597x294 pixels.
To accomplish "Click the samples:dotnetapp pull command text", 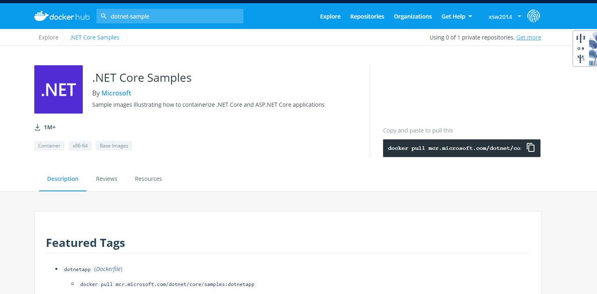I will point(168,284).
